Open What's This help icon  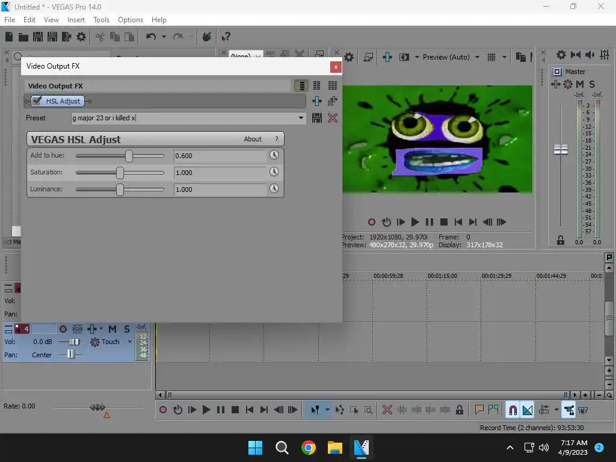click(x=226, y=37)
